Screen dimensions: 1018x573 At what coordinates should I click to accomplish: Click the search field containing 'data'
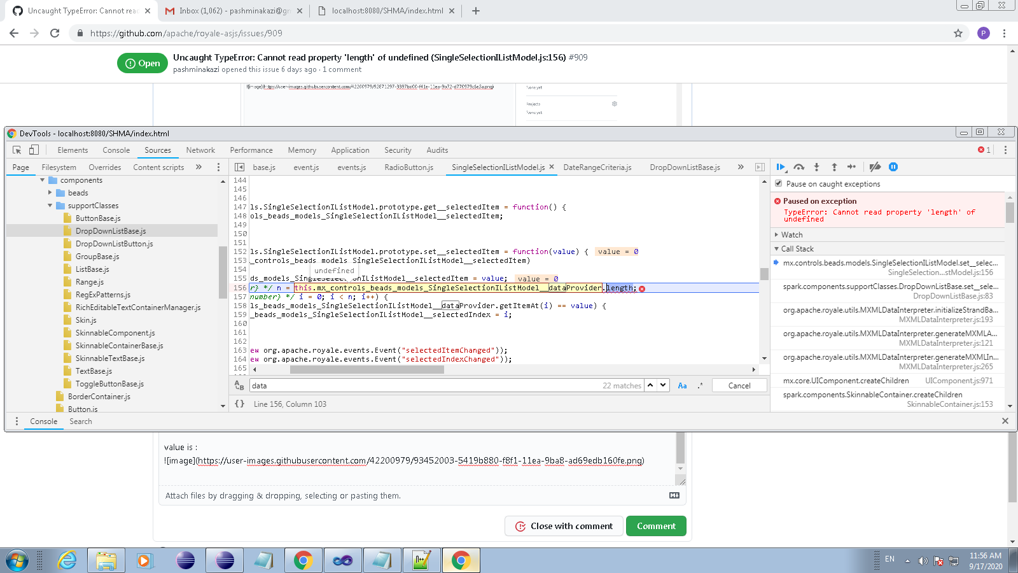pos(445,385)
